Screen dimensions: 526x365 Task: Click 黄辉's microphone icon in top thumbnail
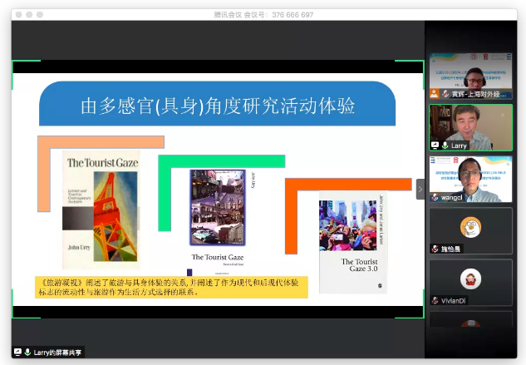(445, 94)
